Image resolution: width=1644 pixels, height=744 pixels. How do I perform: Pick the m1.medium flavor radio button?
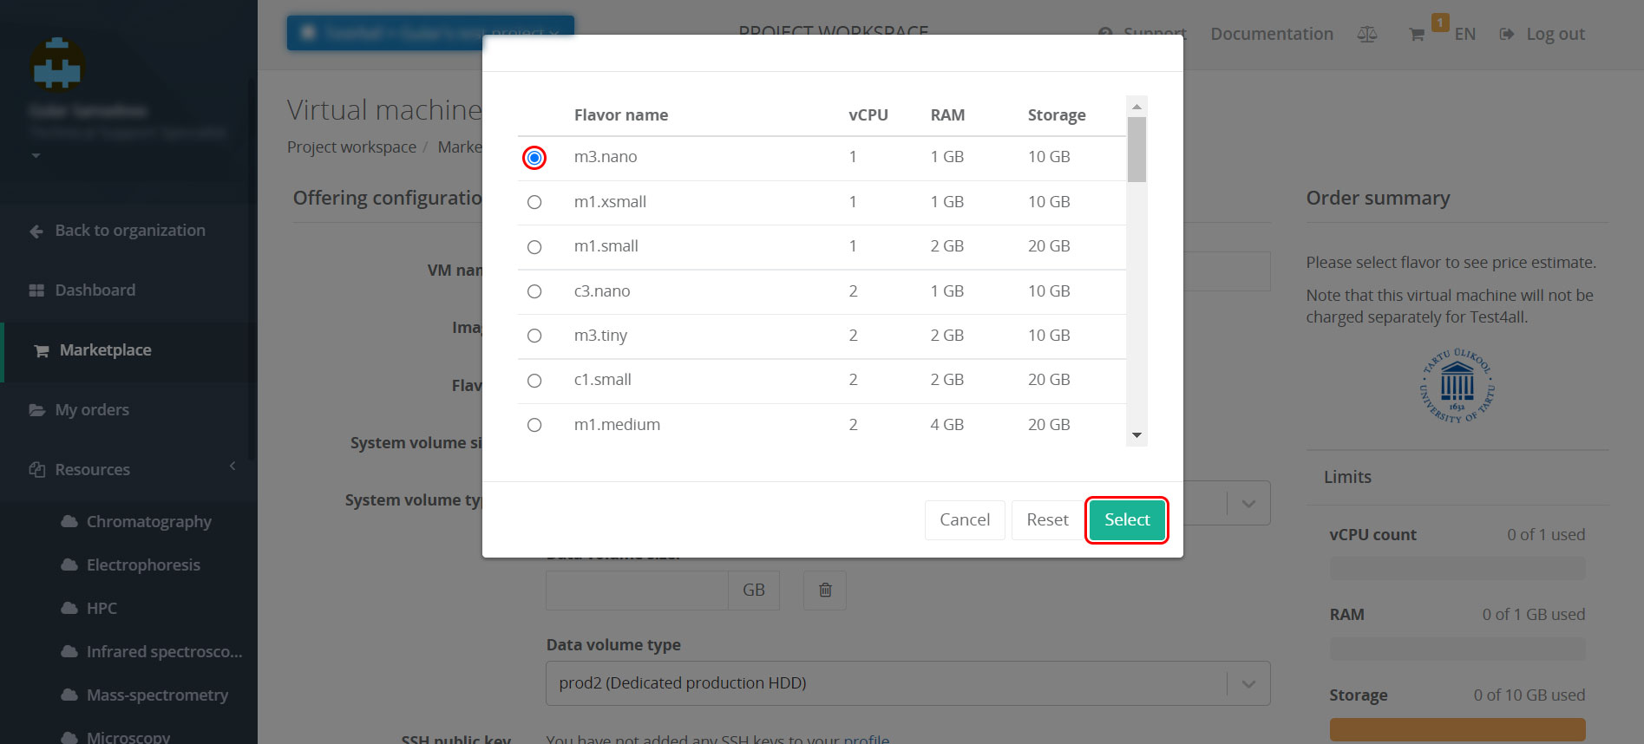point(534,425)
